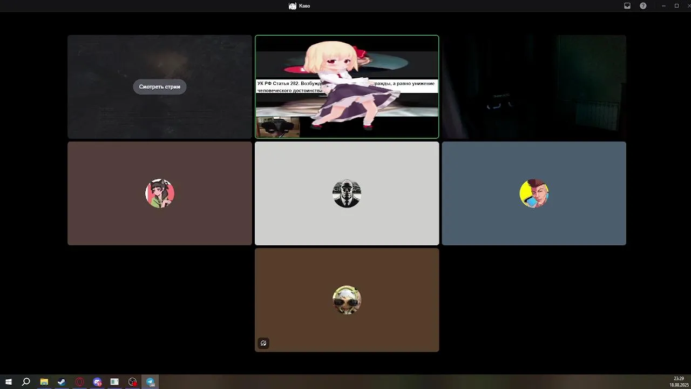
Task: Open the Discord help question mark icon
Action: click(x=643, y=6)
